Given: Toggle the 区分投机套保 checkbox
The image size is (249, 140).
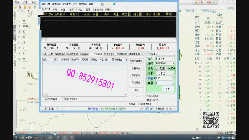Looking at the screenshot, I should click(x=44, y=99).
